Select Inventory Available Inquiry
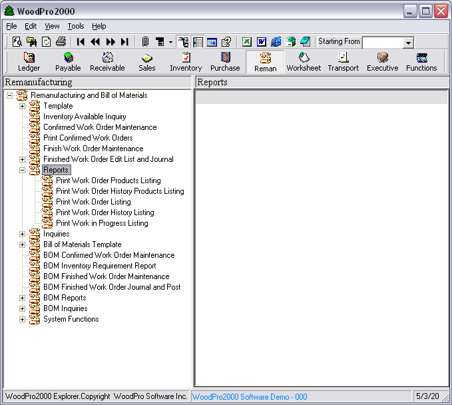 pyautogui.click(x=85, y=117)
